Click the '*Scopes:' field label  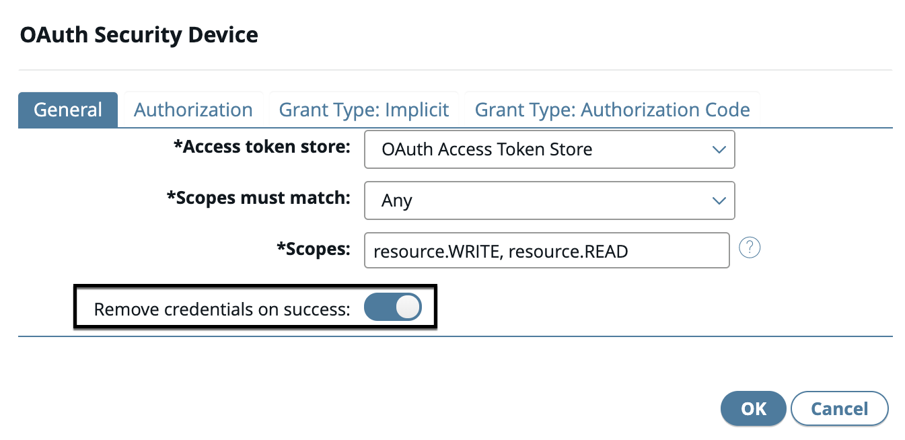pos(314,249)
